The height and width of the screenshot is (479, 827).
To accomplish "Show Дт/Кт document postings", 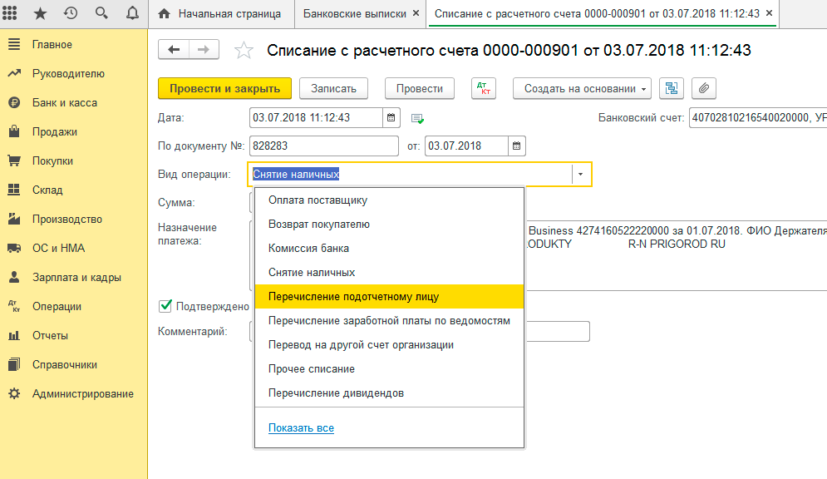I will coord(483,89).
